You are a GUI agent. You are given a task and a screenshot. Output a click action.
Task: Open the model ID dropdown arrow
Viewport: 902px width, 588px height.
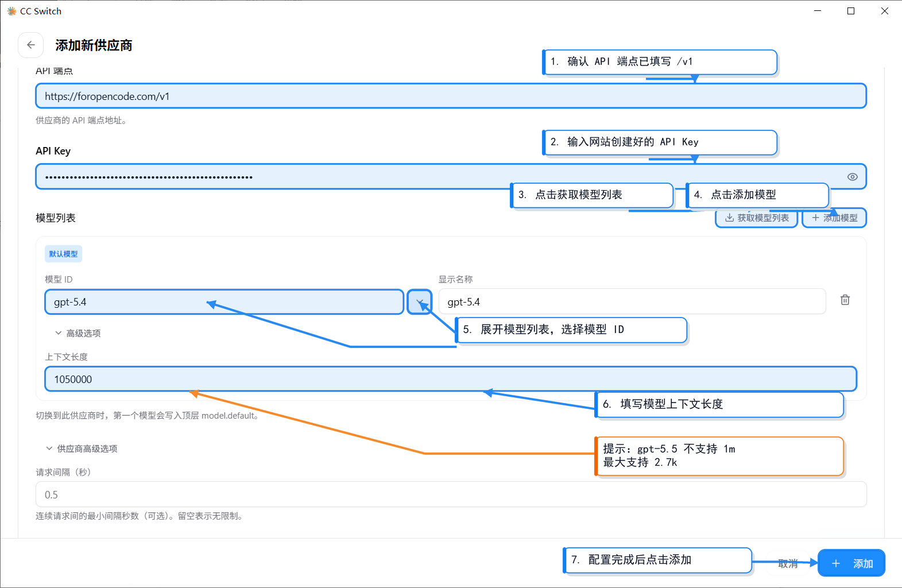[x=420, y=302]
